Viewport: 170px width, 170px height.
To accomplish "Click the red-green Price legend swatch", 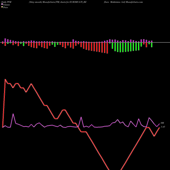I will click(x=2, y=7).
